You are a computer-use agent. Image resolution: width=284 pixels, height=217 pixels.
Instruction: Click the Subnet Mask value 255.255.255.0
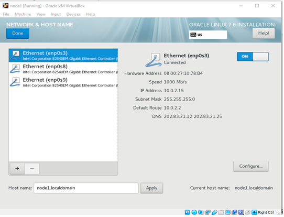click(179, 99)
